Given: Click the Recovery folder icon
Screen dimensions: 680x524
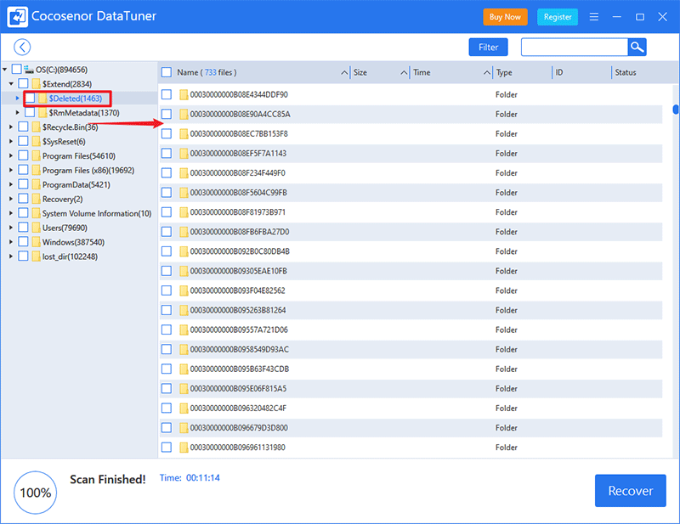Looking at the screenshot, I should [36, 199].
